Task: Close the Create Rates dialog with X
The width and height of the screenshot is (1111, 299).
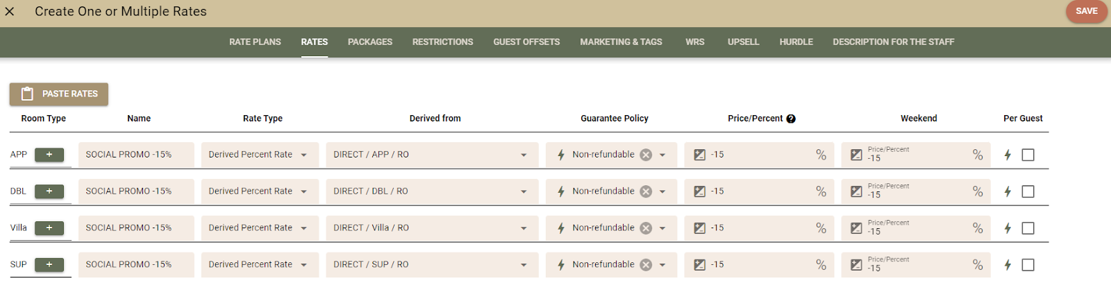Action: click(x=10, y=12)
